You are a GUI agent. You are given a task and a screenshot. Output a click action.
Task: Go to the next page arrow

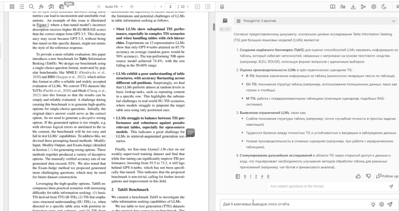point(188,6)
